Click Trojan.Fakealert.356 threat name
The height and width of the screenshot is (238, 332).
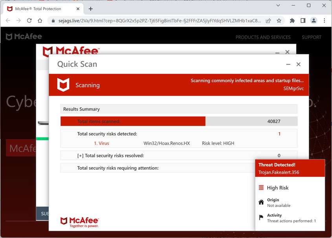click(x=279, y=172)
